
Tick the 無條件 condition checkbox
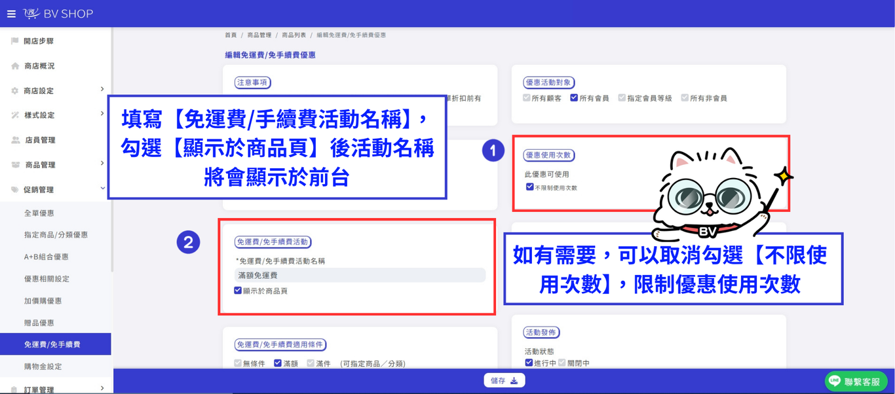tap(238, 363)
